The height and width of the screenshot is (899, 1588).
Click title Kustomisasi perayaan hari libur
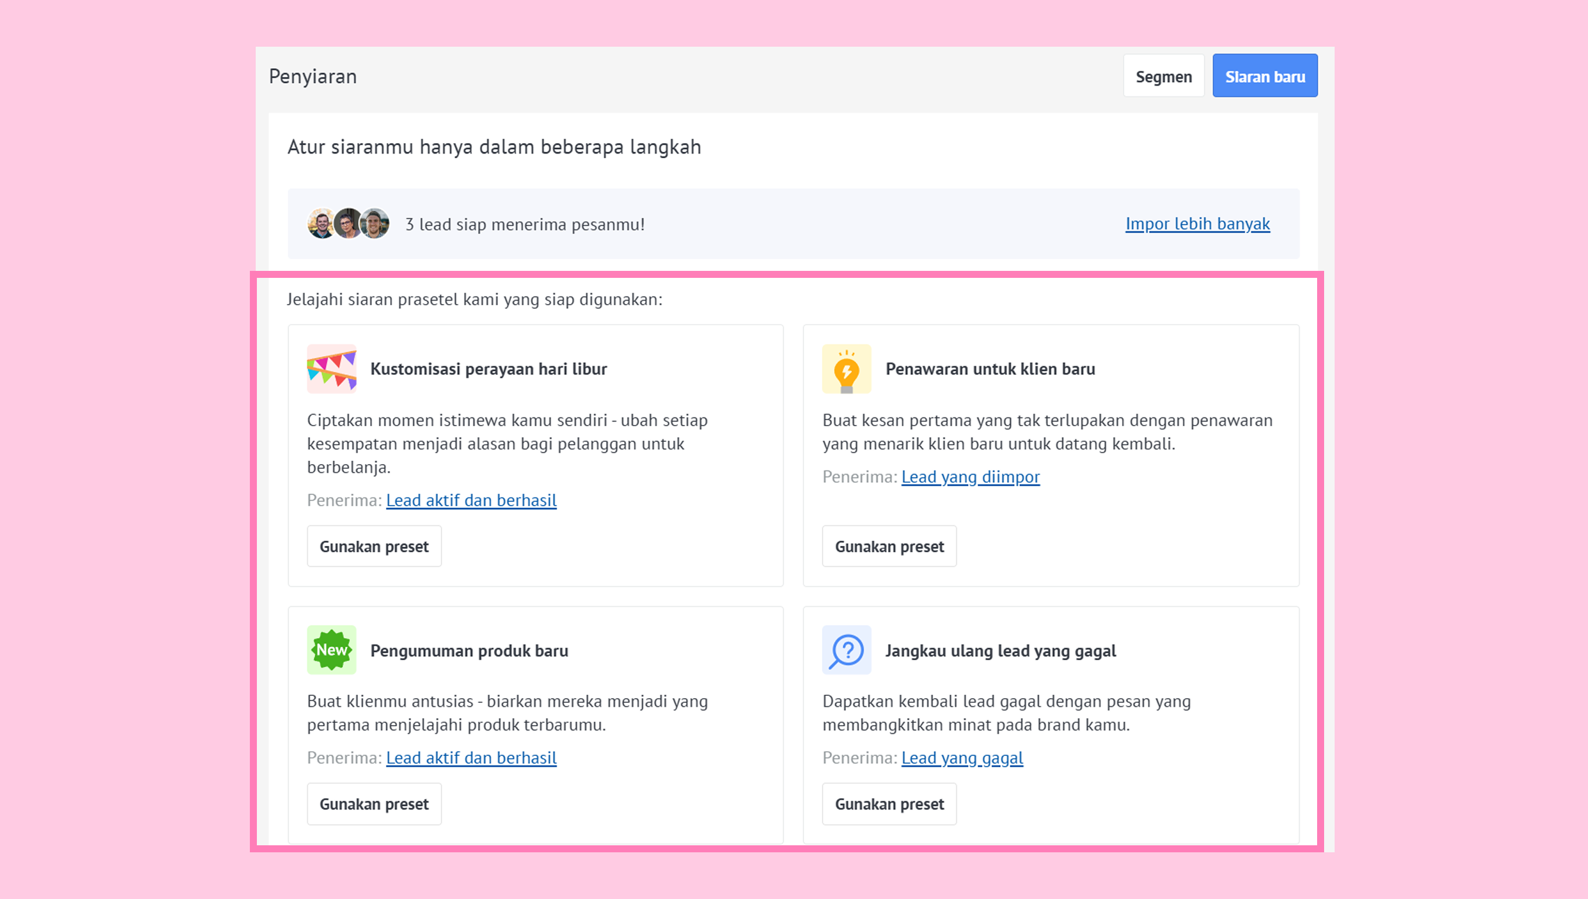click(489, 368)
